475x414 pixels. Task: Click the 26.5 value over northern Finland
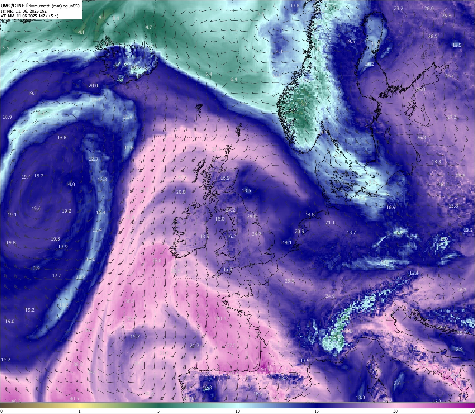pyautogui.click(x=433, y=36)
